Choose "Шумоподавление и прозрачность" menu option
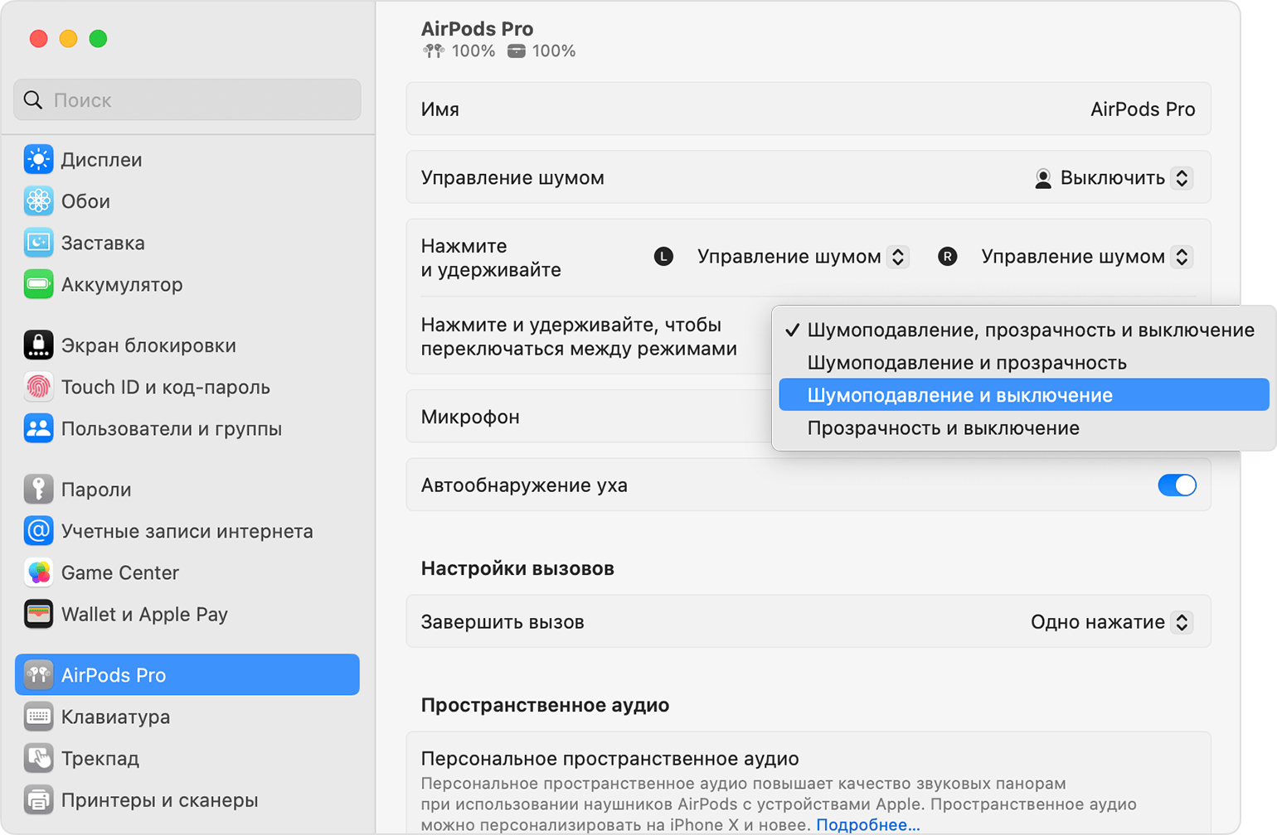Image resolution: width=1277 pixels, height=835 pixels. tap(966, 363)
